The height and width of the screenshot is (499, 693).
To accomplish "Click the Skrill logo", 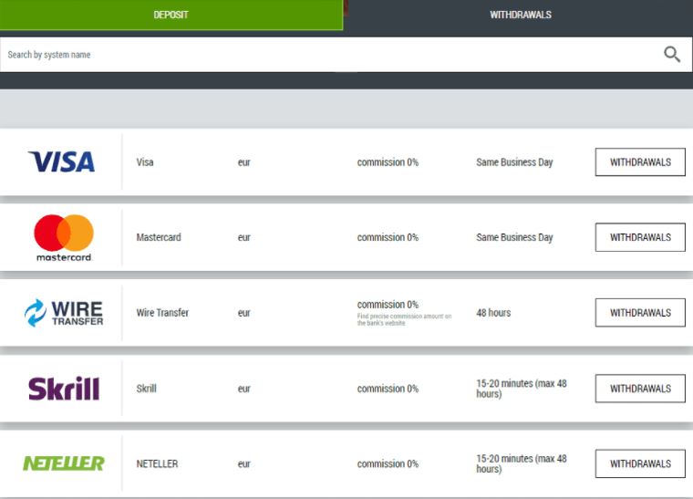I will pyautogui.click(x=64, y=389).
